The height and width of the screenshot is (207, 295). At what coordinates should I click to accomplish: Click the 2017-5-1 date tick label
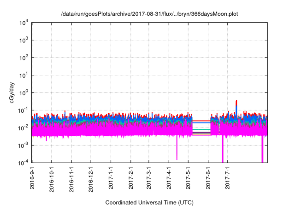(188, 178)
